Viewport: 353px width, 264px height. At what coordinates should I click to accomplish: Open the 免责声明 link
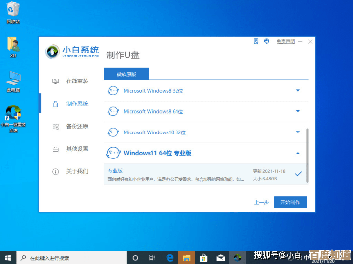tap(286, 42)
